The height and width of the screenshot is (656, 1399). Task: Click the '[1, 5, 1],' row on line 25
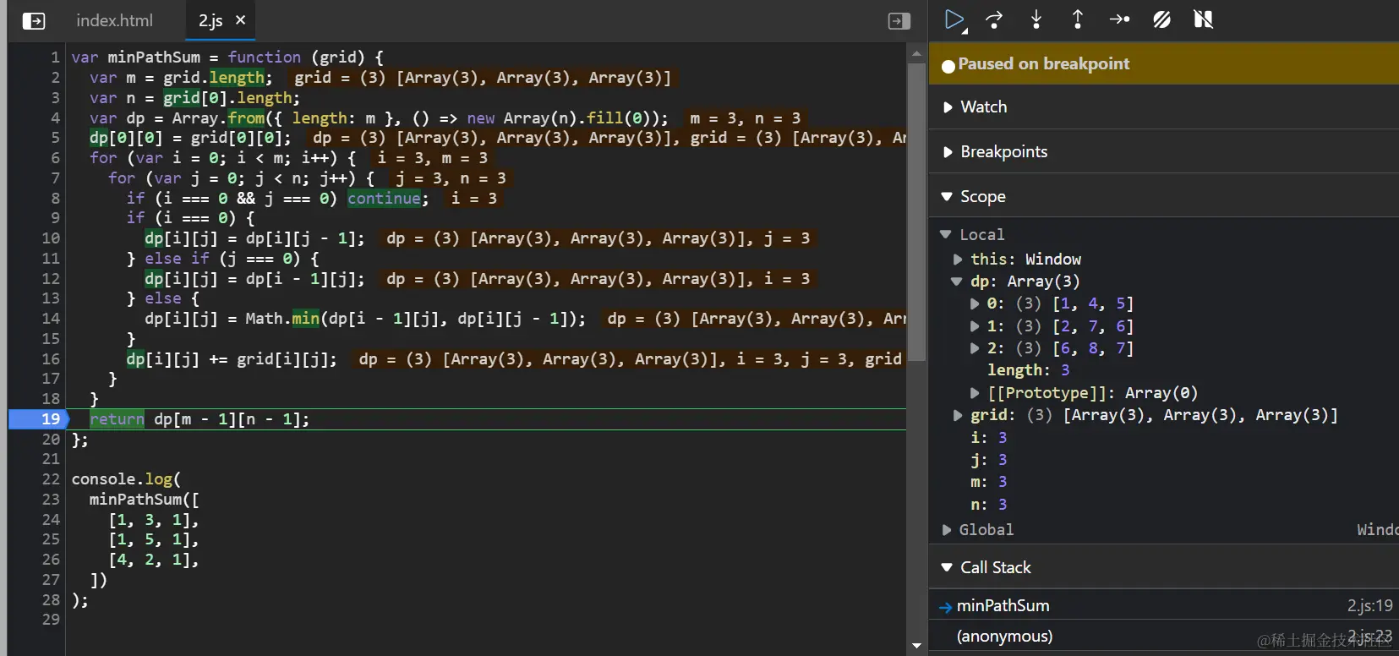pos(153,539)
